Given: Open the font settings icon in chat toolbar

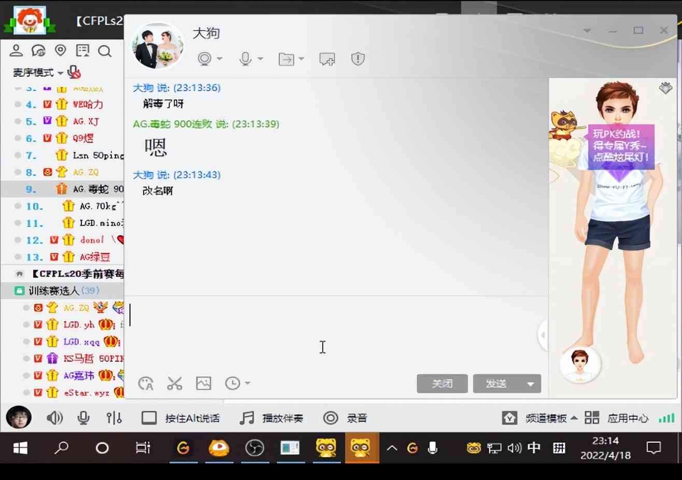Looking at the screenshot, I should pos(146,384).
